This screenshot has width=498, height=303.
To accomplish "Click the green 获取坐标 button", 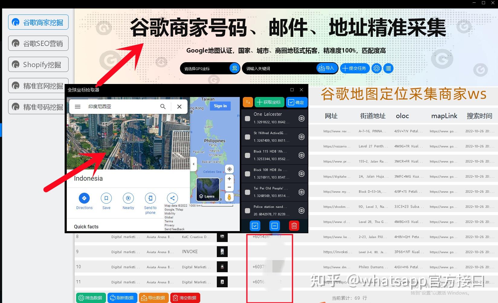I will pos(269,102).
